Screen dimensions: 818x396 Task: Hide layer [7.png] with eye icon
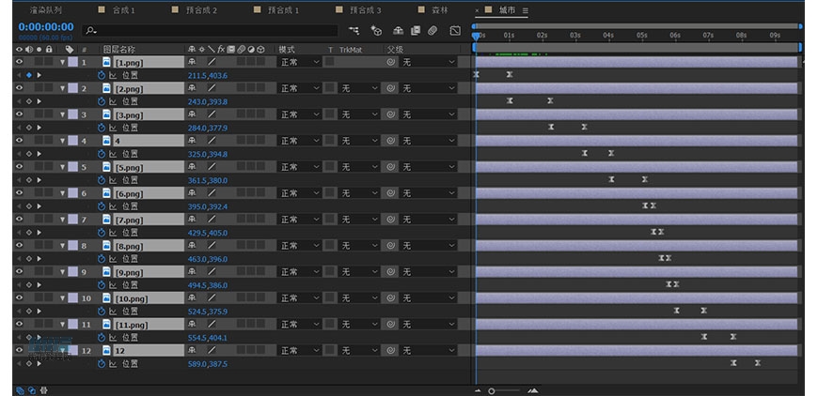[20, 219]
